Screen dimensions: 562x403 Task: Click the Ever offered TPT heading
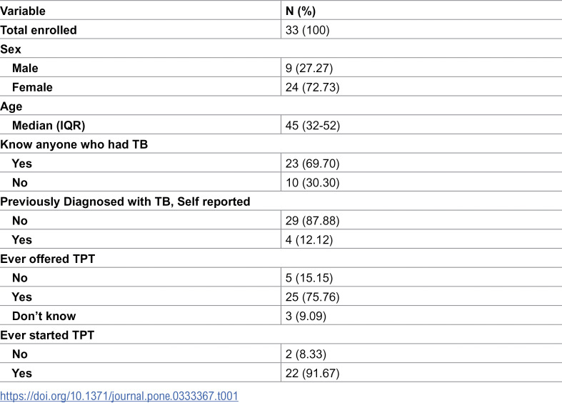coord(47,259)
